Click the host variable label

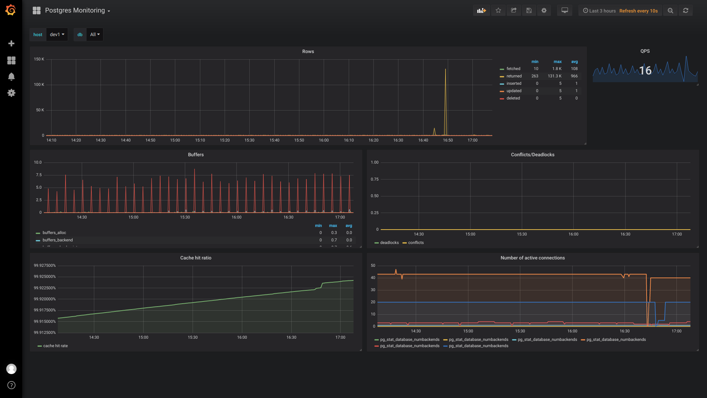[x=38, y=34]
